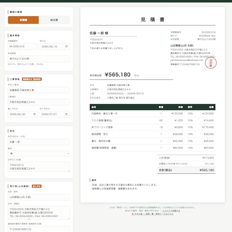Edit the estimate number field M-2026-016

point(23,46)
